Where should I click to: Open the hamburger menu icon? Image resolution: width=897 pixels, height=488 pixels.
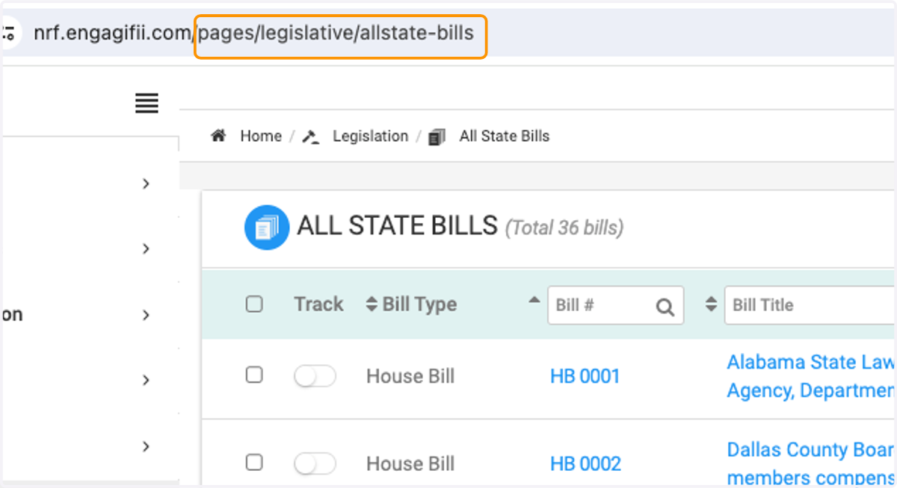[147, 103]
